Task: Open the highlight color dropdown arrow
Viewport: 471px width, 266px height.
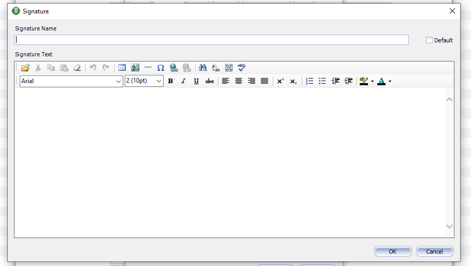Action: (x=373, y=81)
